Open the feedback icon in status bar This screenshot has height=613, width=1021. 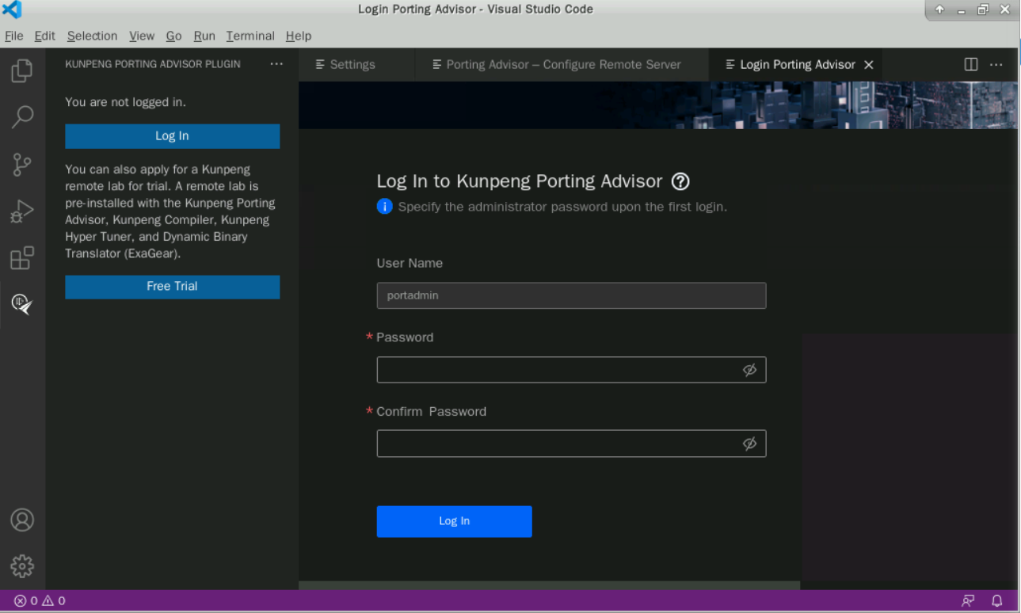(968, 601)
